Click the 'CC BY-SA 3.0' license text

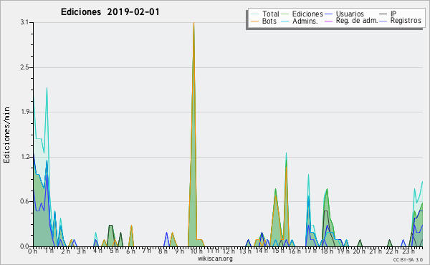point(408,259)
